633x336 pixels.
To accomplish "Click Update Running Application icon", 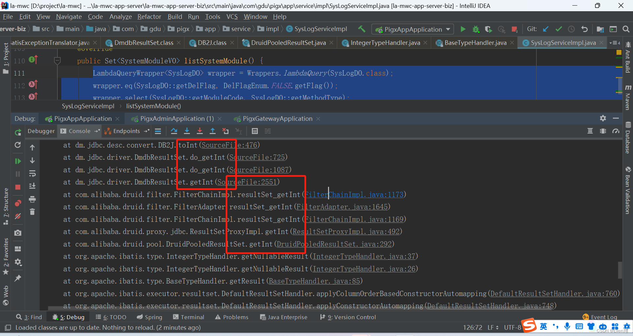I will point(18,145).
